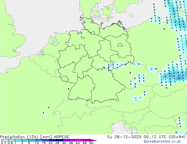Select the 0.5–1 mm legend color box
The width and height of the screenshot is (187, 144).
(12, 140)
